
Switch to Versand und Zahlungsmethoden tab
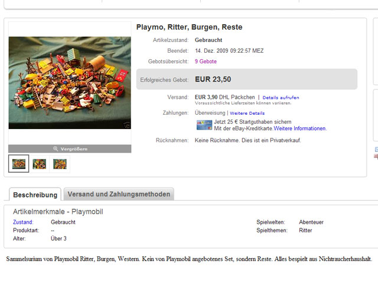tap(118, 193)
